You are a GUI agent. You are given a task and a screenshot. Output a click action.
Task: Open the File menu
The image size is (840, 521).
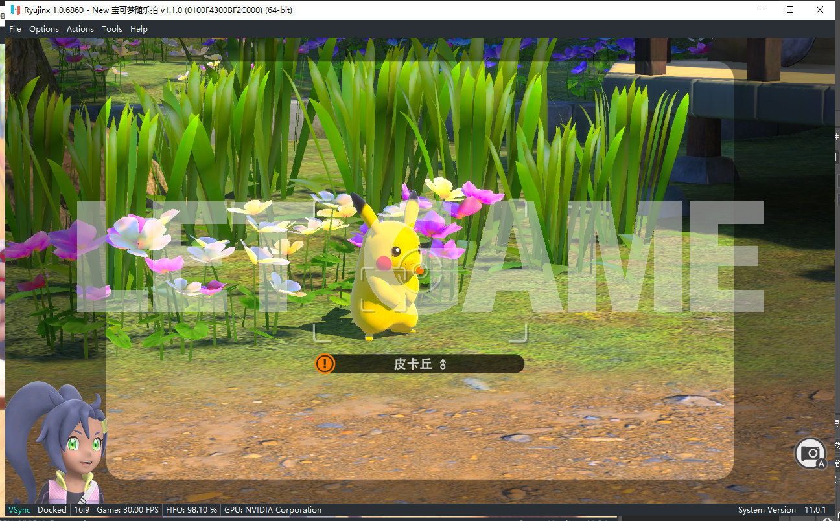point(15,29)
